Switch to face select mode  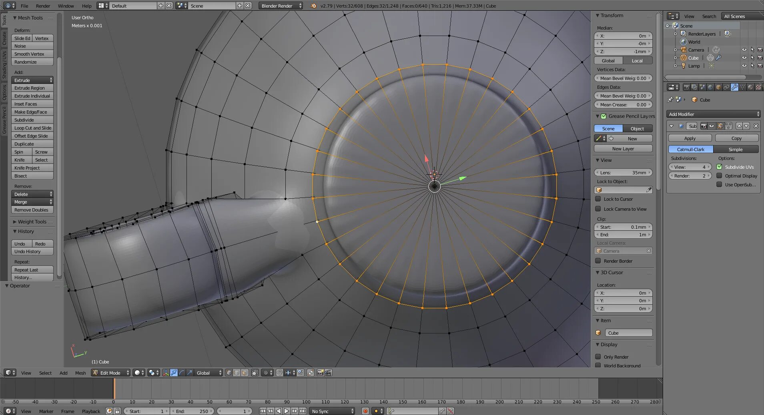pyautogui.click(x=245, y=373)
